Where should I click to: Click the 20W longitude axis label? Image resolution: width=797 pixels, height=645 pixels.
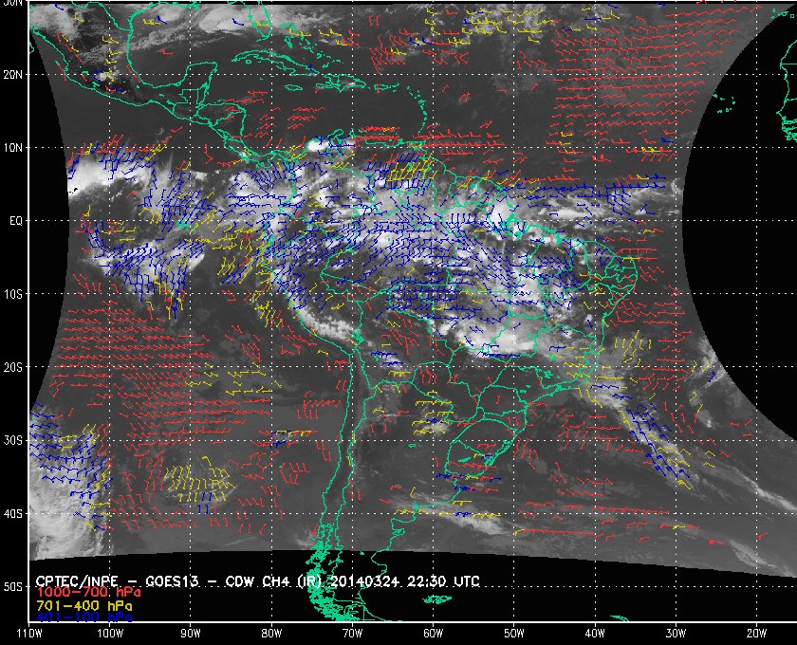pos(756,634)
